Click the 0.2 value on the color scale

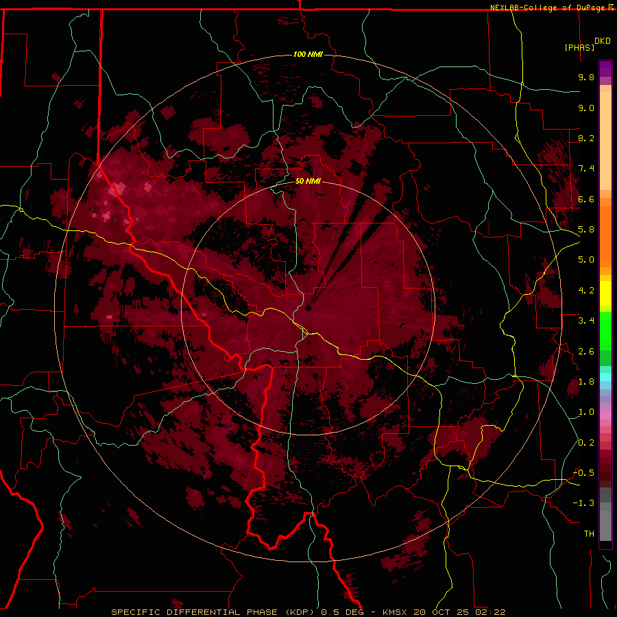[x=586, y=443]
